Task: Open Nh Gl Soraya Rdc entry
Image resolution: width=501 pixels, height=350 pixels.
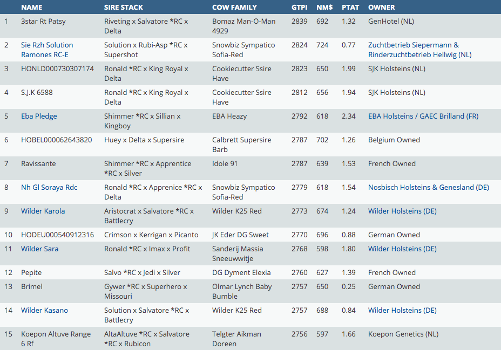Action: click(49, 187)
